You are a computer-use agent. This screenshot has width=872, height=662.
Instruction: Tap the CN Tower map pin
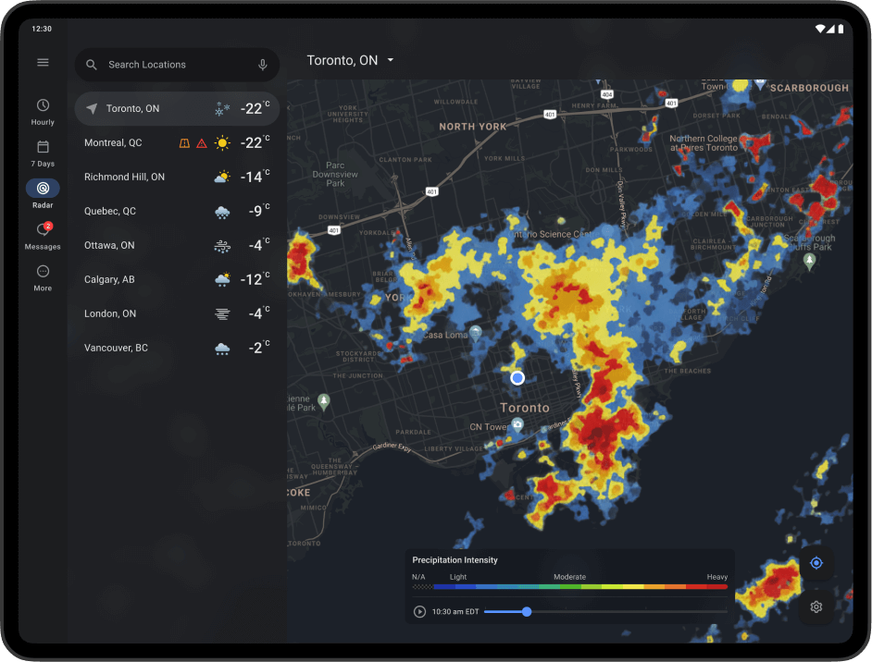(x=517, y=424)
